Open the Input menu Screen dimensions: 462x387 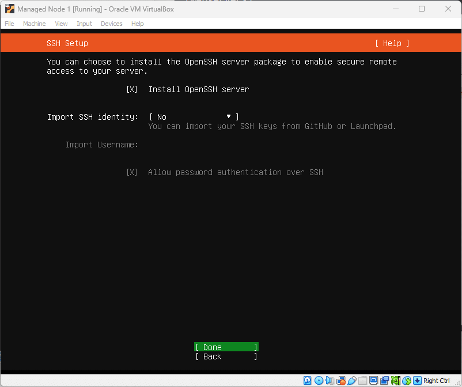tap(84, 24)
